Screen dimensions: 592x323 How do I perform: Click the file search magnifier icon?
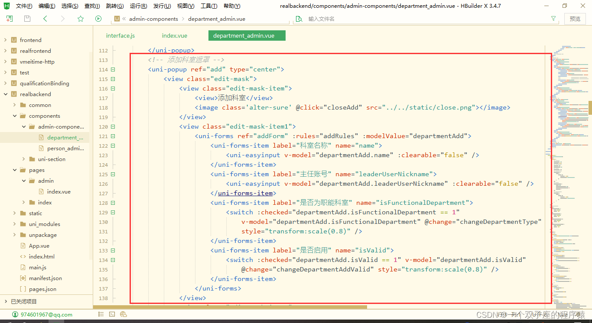point(299,19)
